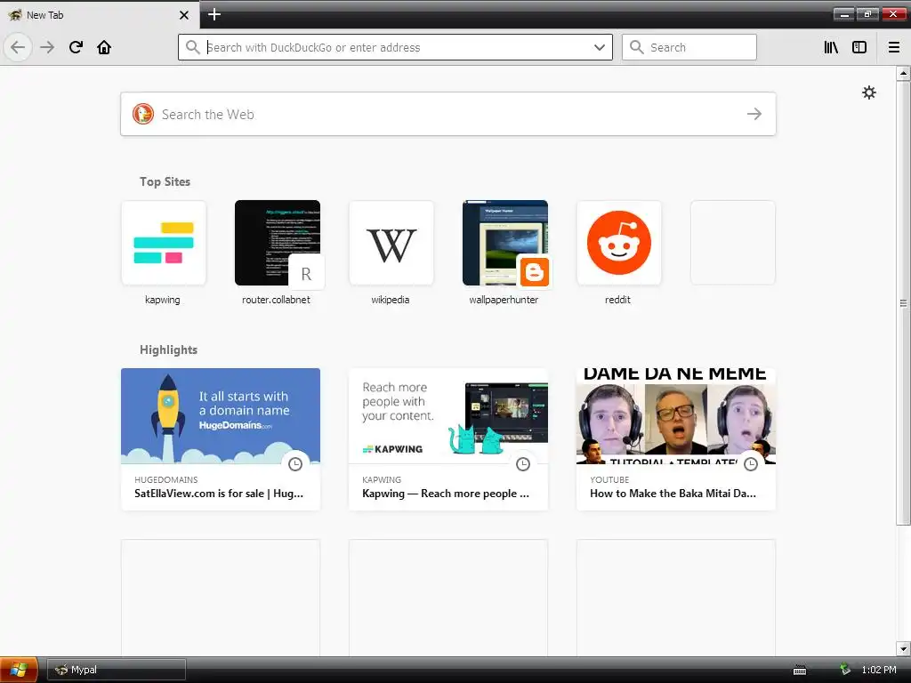Open the Library bookshelf icon
Image resolution: width=911 pixels, height=683 pixels.
(x=831, y=47)
